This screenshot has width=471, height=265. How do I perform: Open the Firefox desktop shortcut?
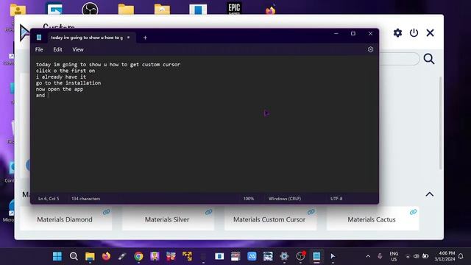point(270,10)
